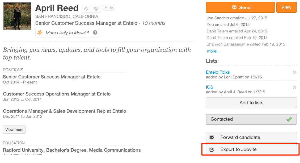
Task: Click the More Likely to Move label
Action: click(x=67, y=33)
